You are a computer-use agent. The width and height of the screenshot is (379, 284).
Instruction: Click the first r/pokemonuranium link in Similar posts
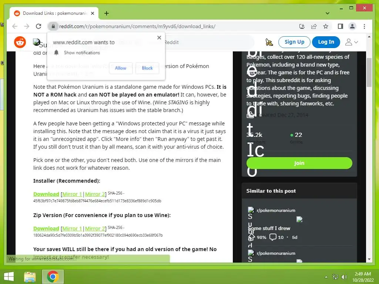tap(276, 210)
